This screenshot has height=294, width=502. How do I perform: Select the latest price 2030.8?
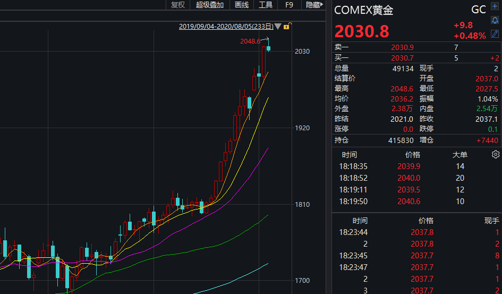(362, 31)
